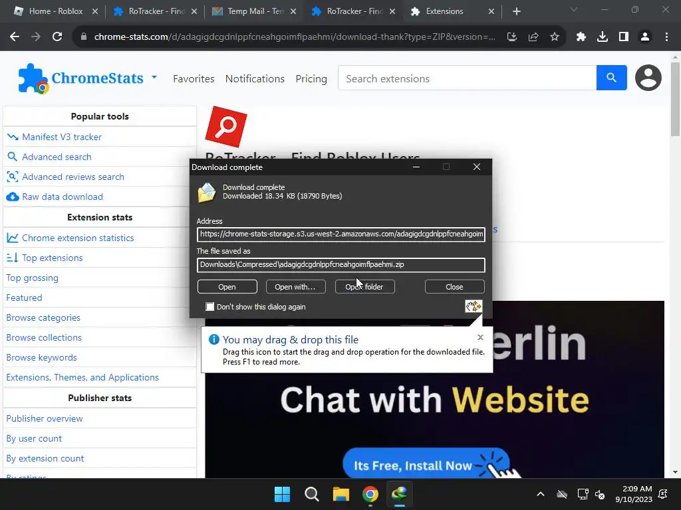
Task: Click the muted volume tray icon
Action: coord(600,494)
